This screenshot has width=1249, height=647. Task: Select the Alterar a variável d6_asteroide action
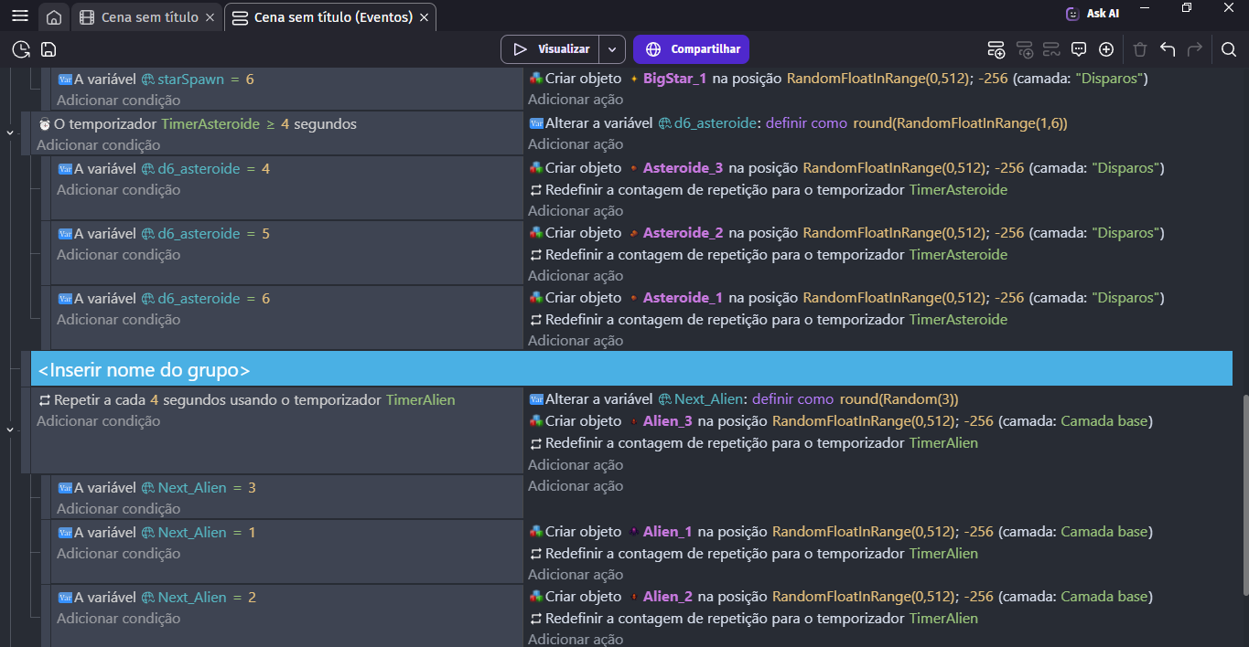pos(798,123)
